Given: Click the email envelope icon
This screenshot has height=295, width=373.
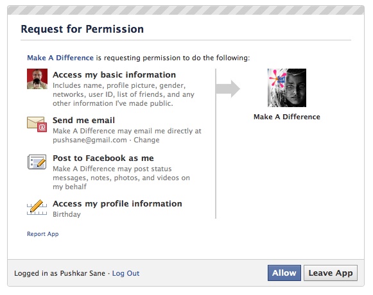Looking at the screenshot, I should tap(37, 124).
